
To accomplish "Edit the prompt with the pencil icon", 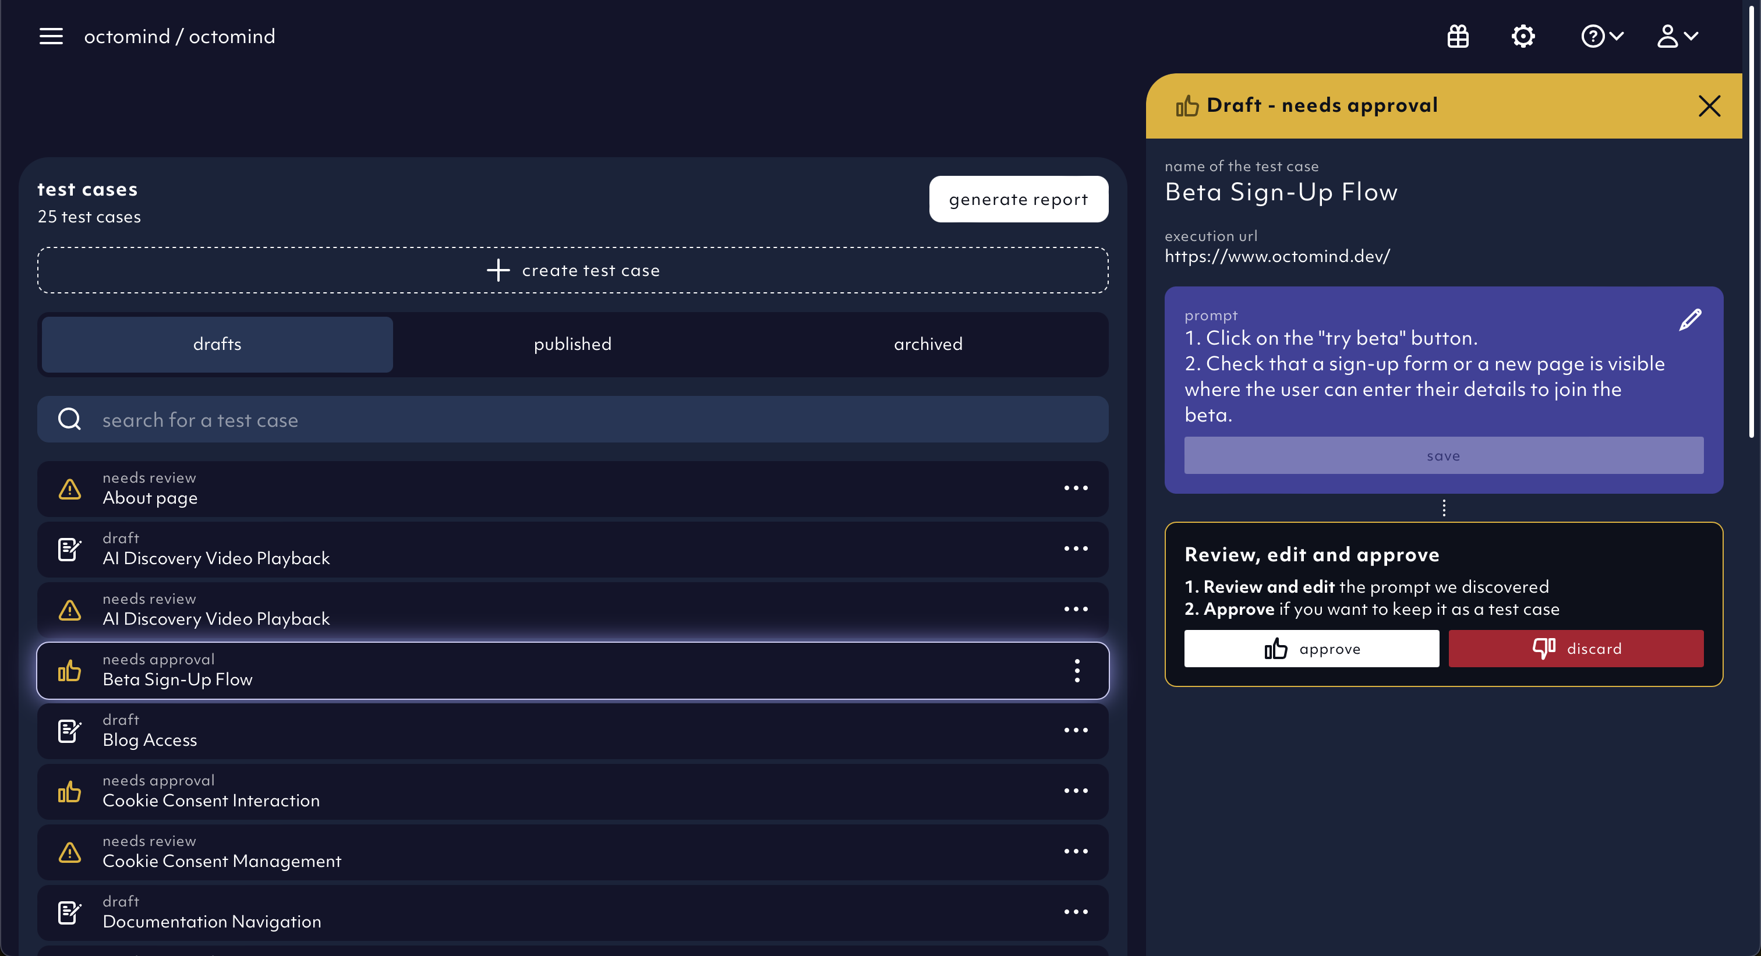I will point(1690,319).
